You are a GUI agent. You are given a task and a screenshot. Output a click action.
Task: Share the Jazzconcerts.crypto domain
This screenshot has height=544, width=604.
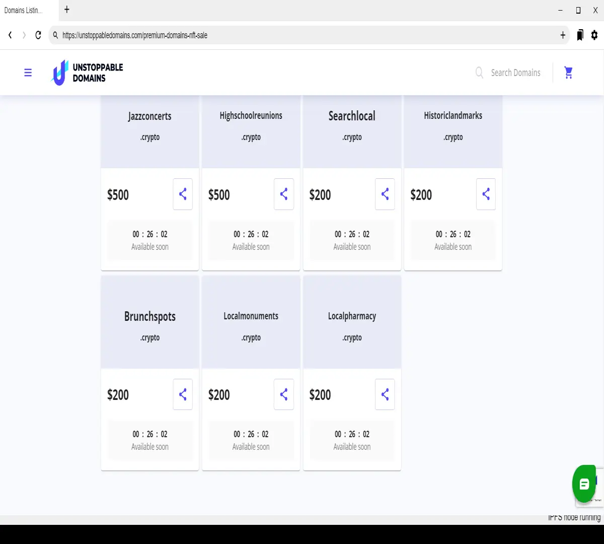pyautogui.click(x=183, y=194)
